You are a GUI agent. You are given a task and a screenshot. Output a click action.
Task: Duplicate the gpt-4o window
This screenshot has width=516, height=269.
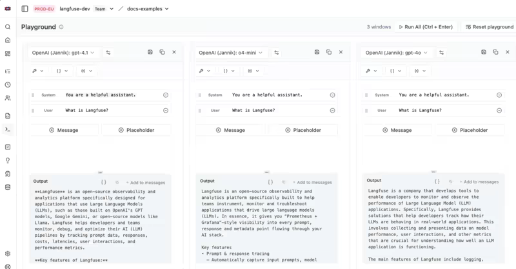495,52
